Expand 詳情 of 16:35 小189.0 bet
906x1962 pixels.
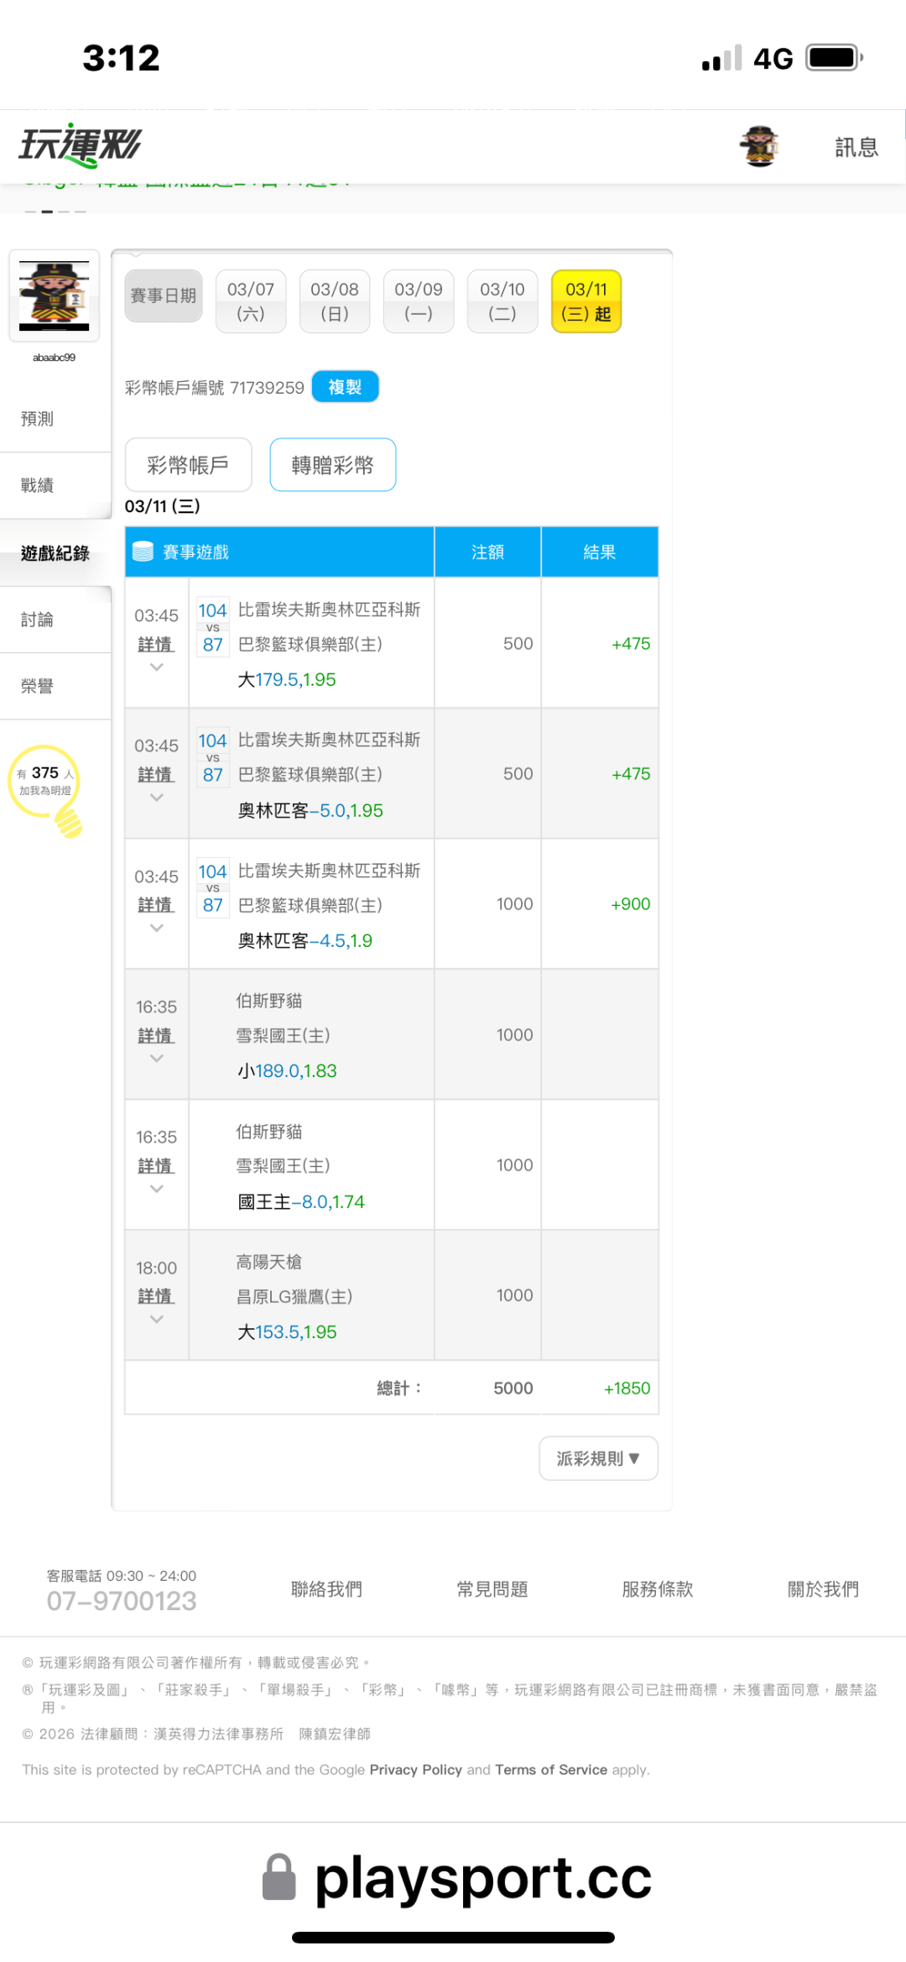coord(155,1036)
